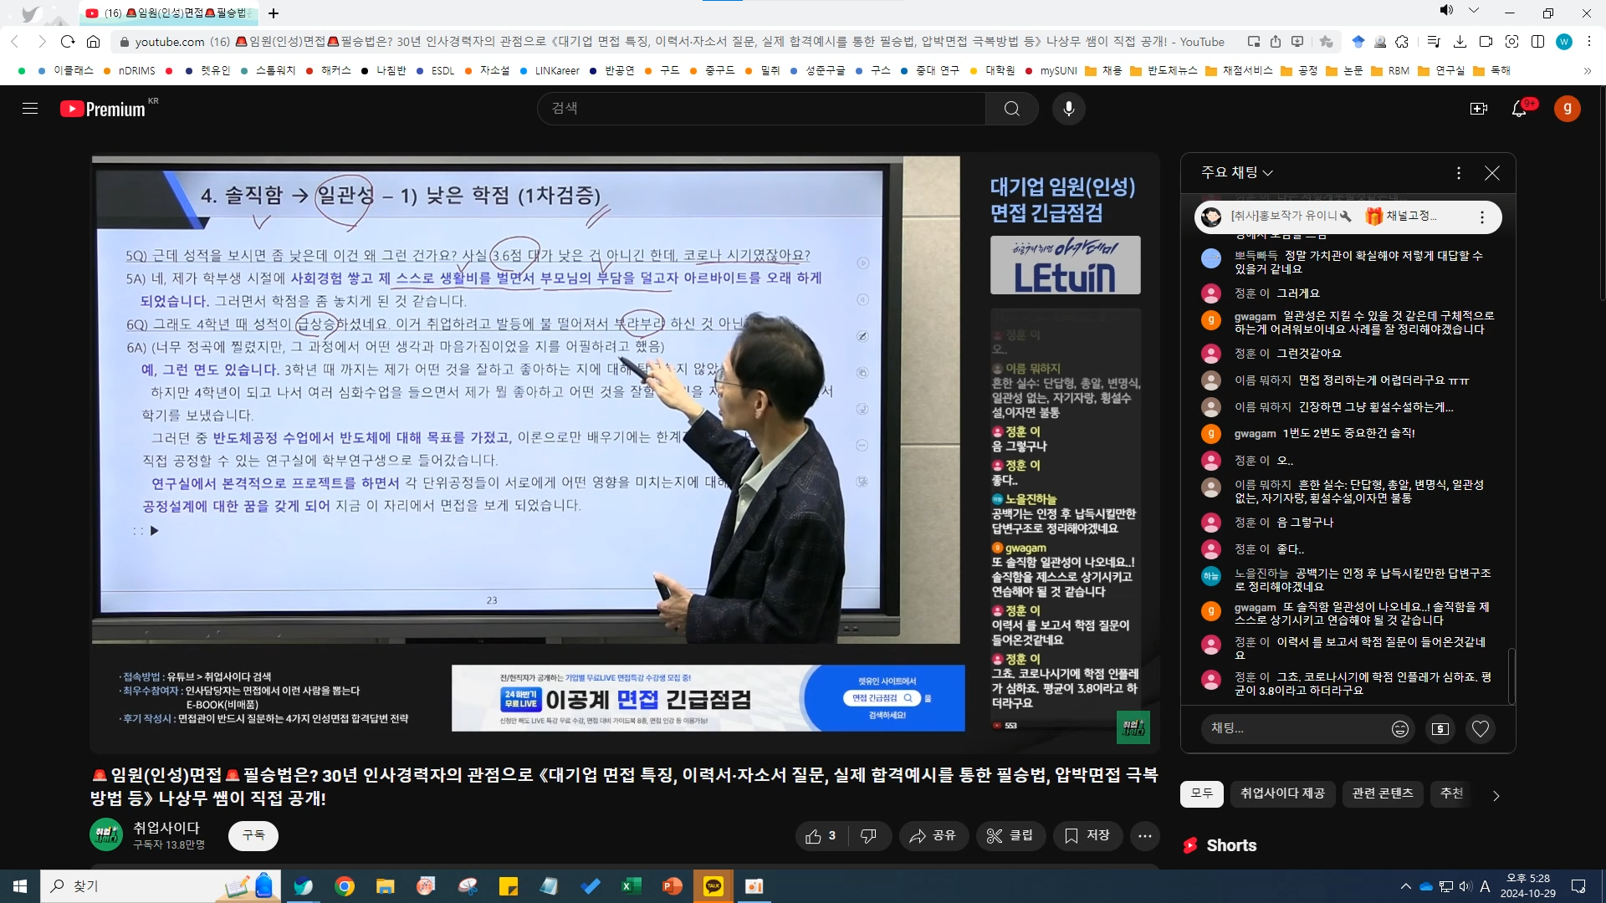Image resolution: width=1606 pixels, height=903 pixels.
Task: Open live chat options three-dot menu
Action: pos(1458,173)
